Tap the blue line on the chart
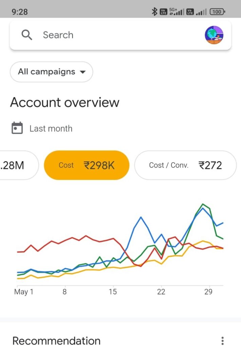Viewport: 241px width, 348px height. [x=141, y=217]
